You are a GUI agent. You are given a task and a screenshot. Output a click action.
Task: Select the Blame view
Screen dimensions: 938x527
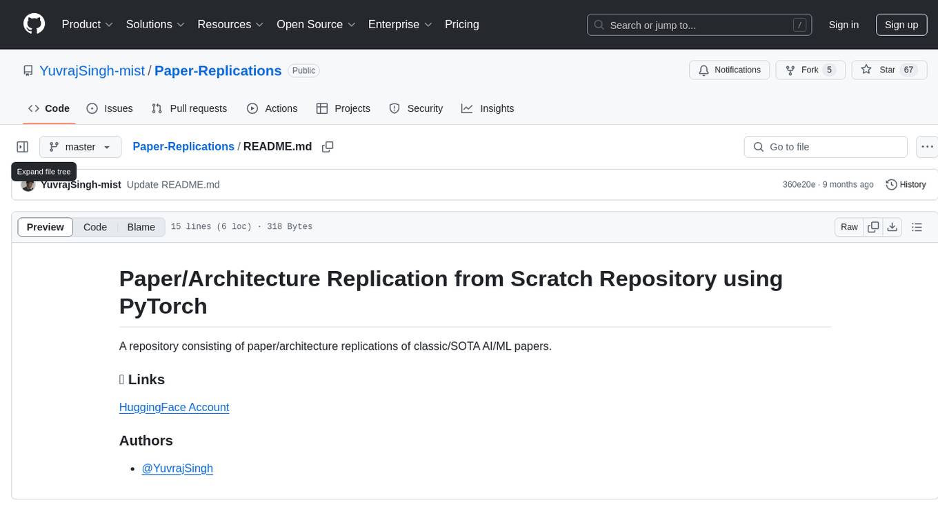click(x=141, y=227)
